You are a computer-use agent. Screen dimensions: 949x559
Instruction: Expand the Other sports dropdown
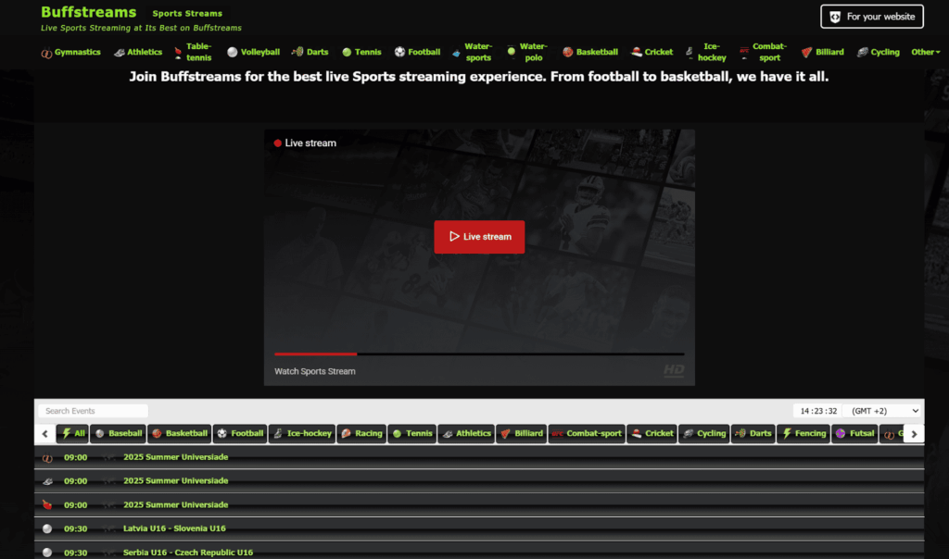coord(925,53)
